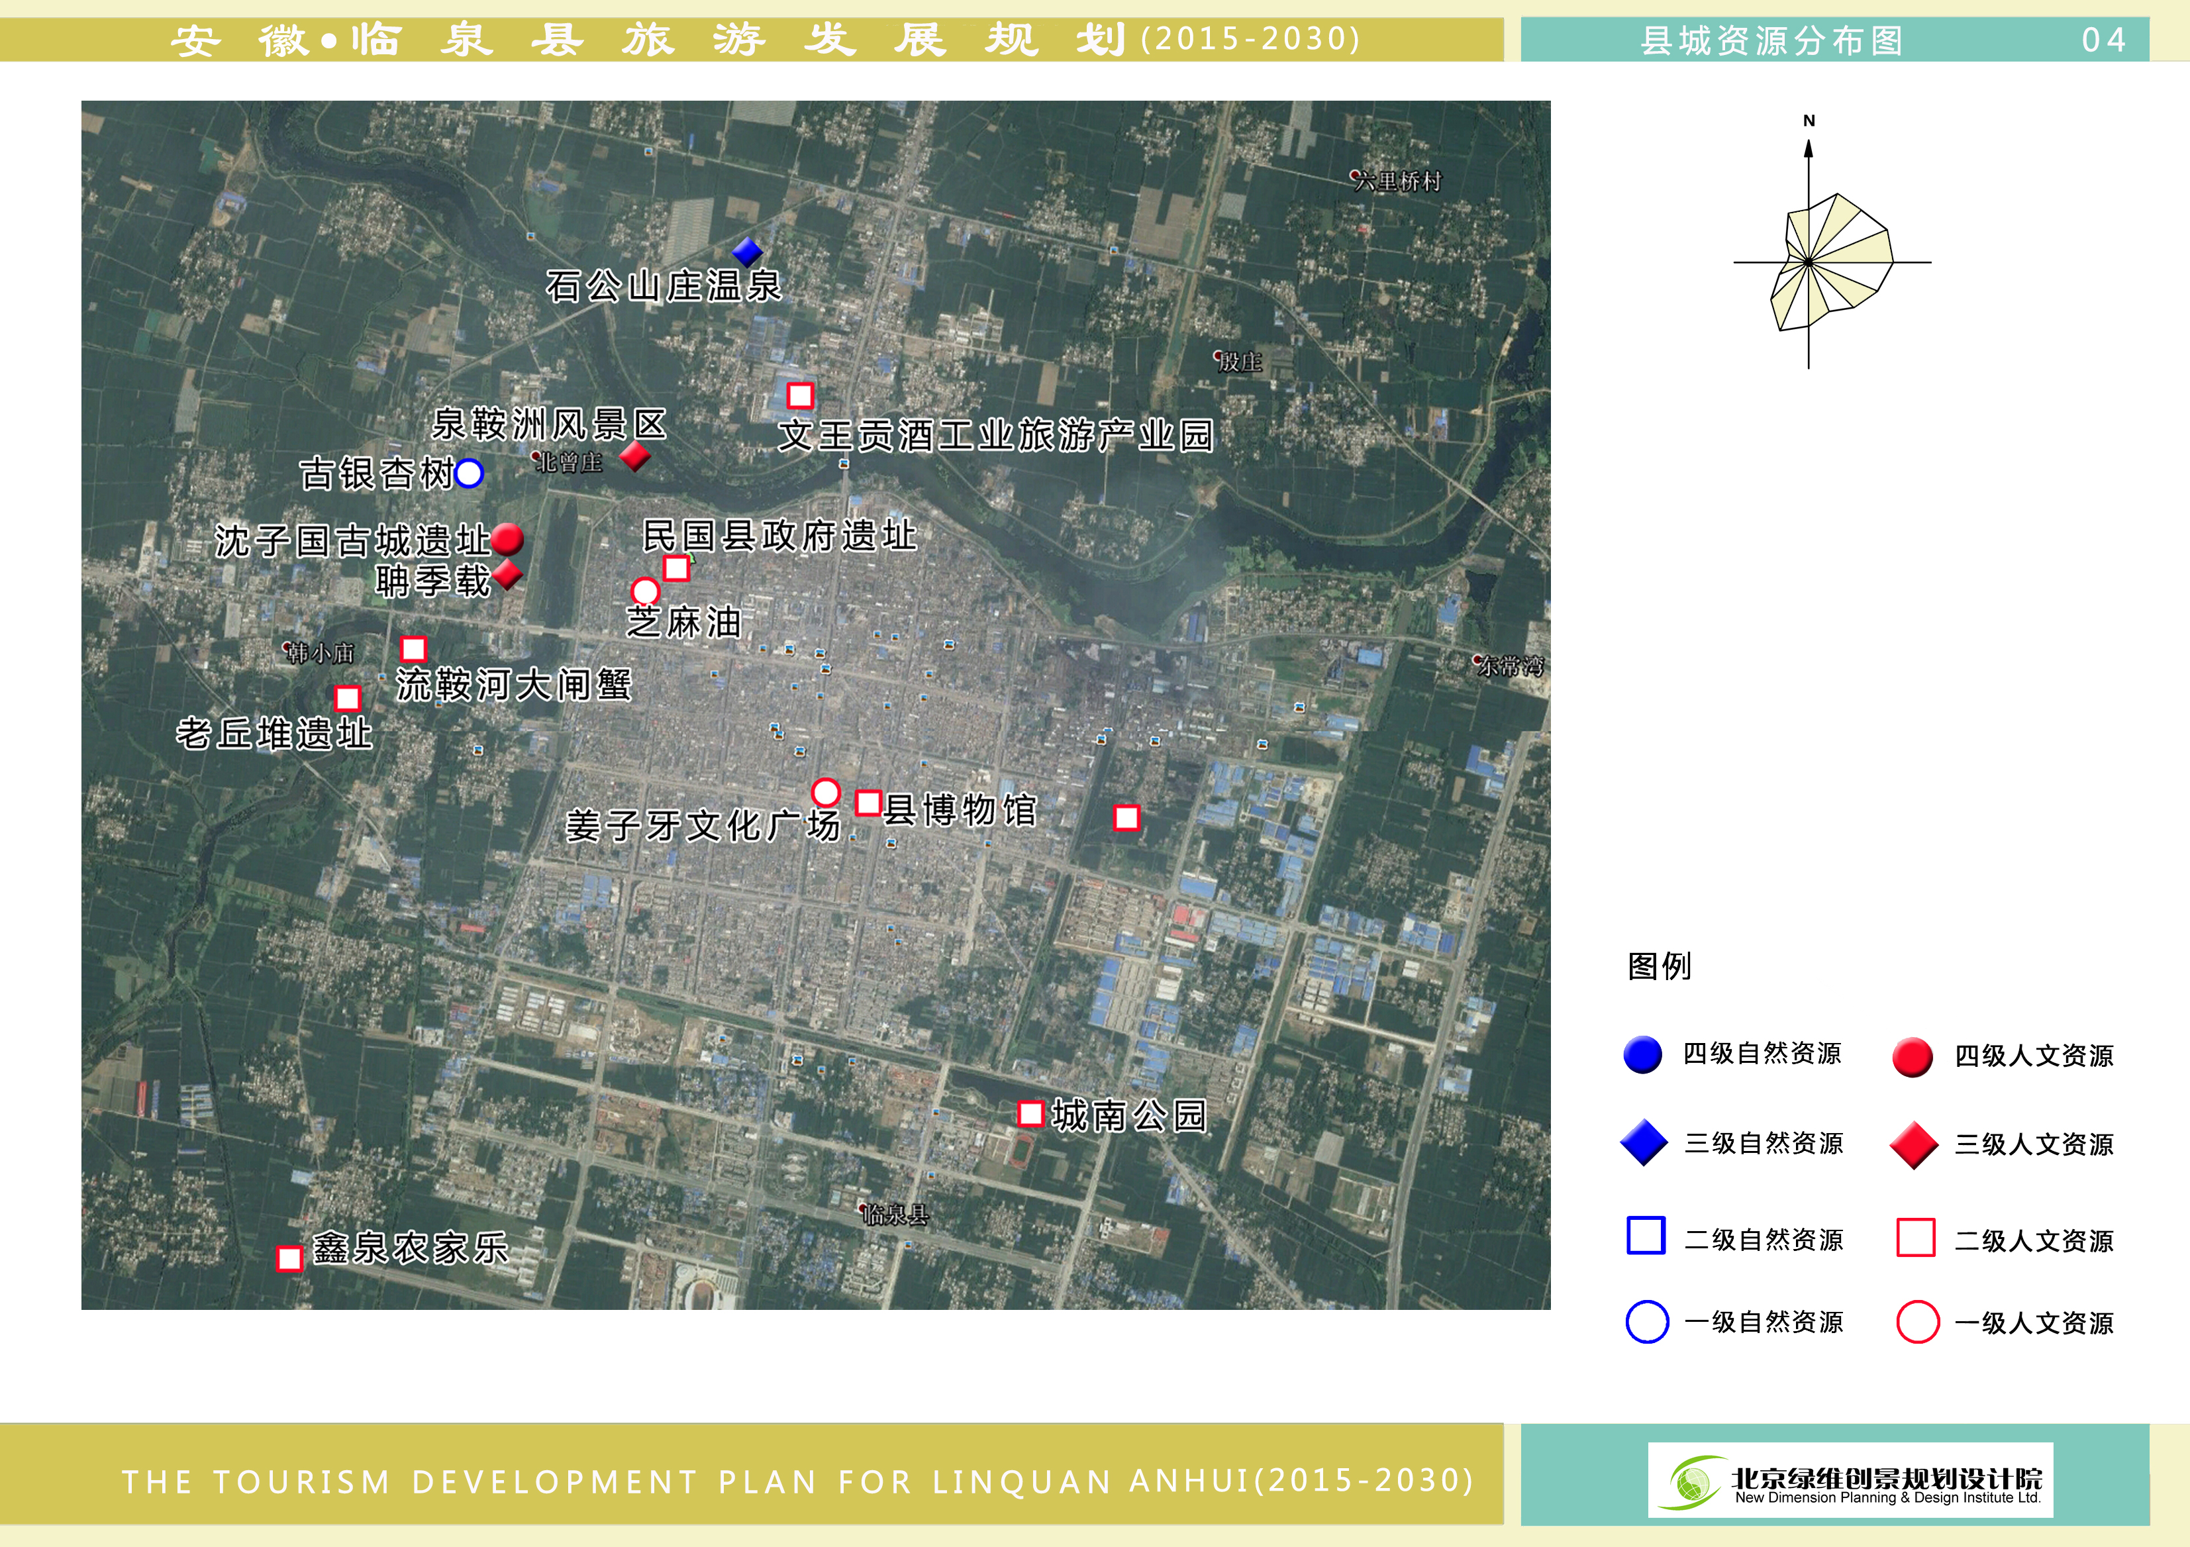Click the 东常湾 place name
Viewport: 2190px width, 1547px height.
pyautogui.click(x=1510, y=667)
